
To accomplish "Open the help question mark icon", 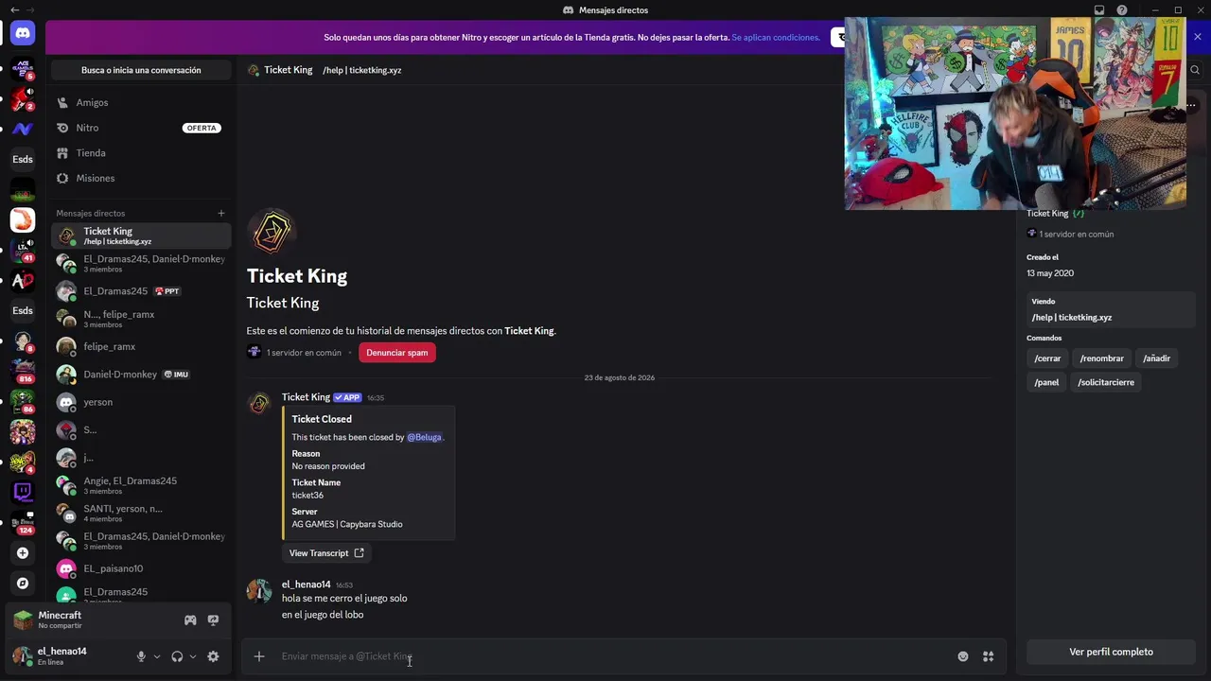I will [1122, 10].
